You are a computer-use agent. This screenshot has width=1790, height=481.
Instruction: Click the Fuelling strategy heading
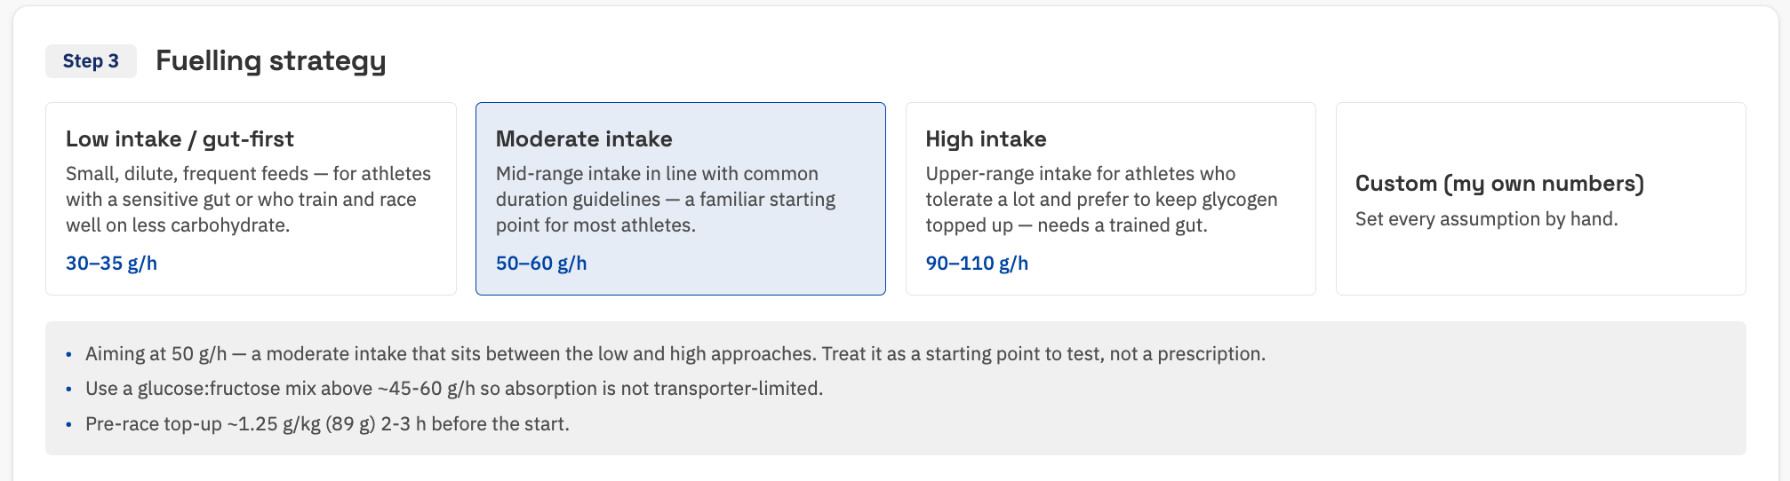point(271,60)
